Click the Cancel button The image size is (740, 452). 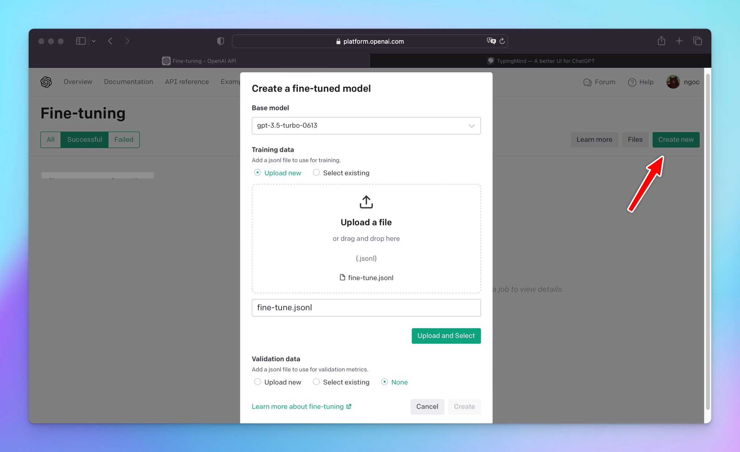(x=427, y=407)
